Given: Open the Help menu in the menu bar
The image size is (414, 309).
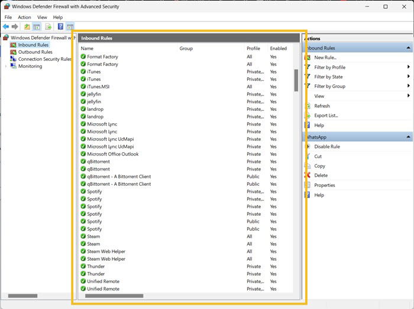Looking at the screenshot, I should pos(58,17).
